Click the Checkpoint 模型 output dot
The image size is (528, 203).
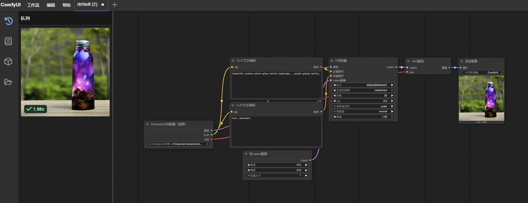211,131
